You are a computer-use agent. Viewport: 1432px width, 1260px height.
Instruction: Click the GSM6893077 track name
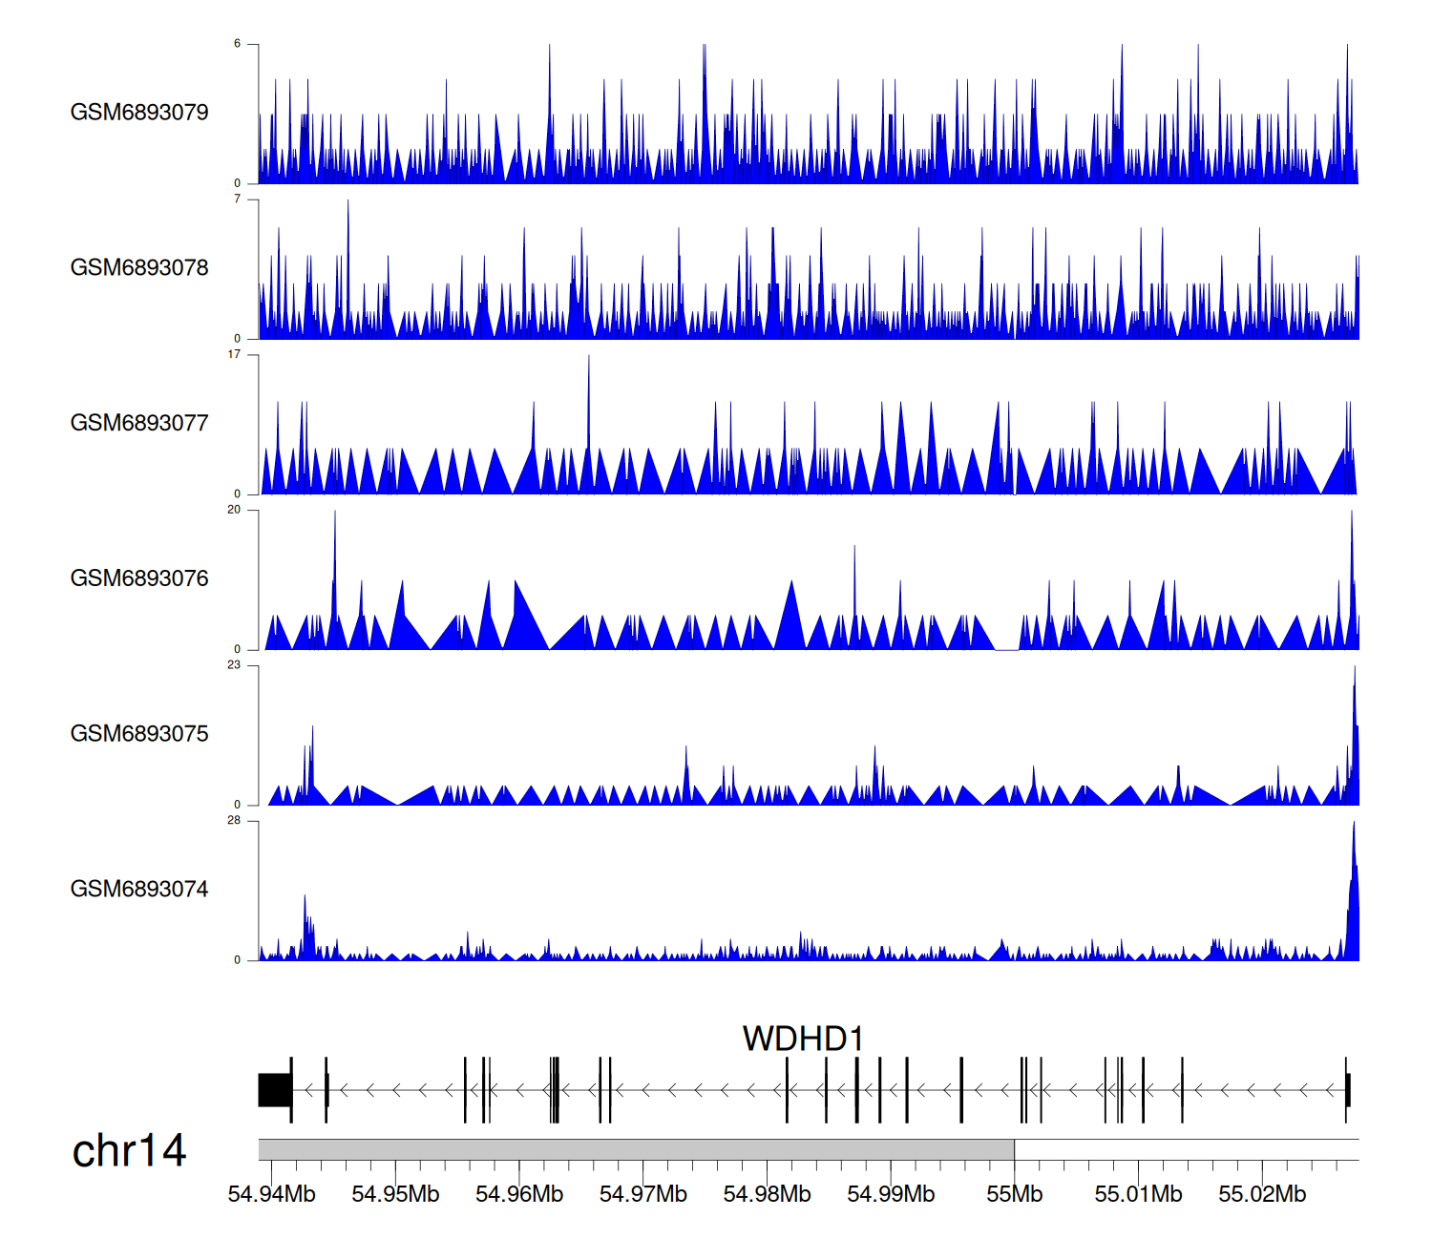139,423
